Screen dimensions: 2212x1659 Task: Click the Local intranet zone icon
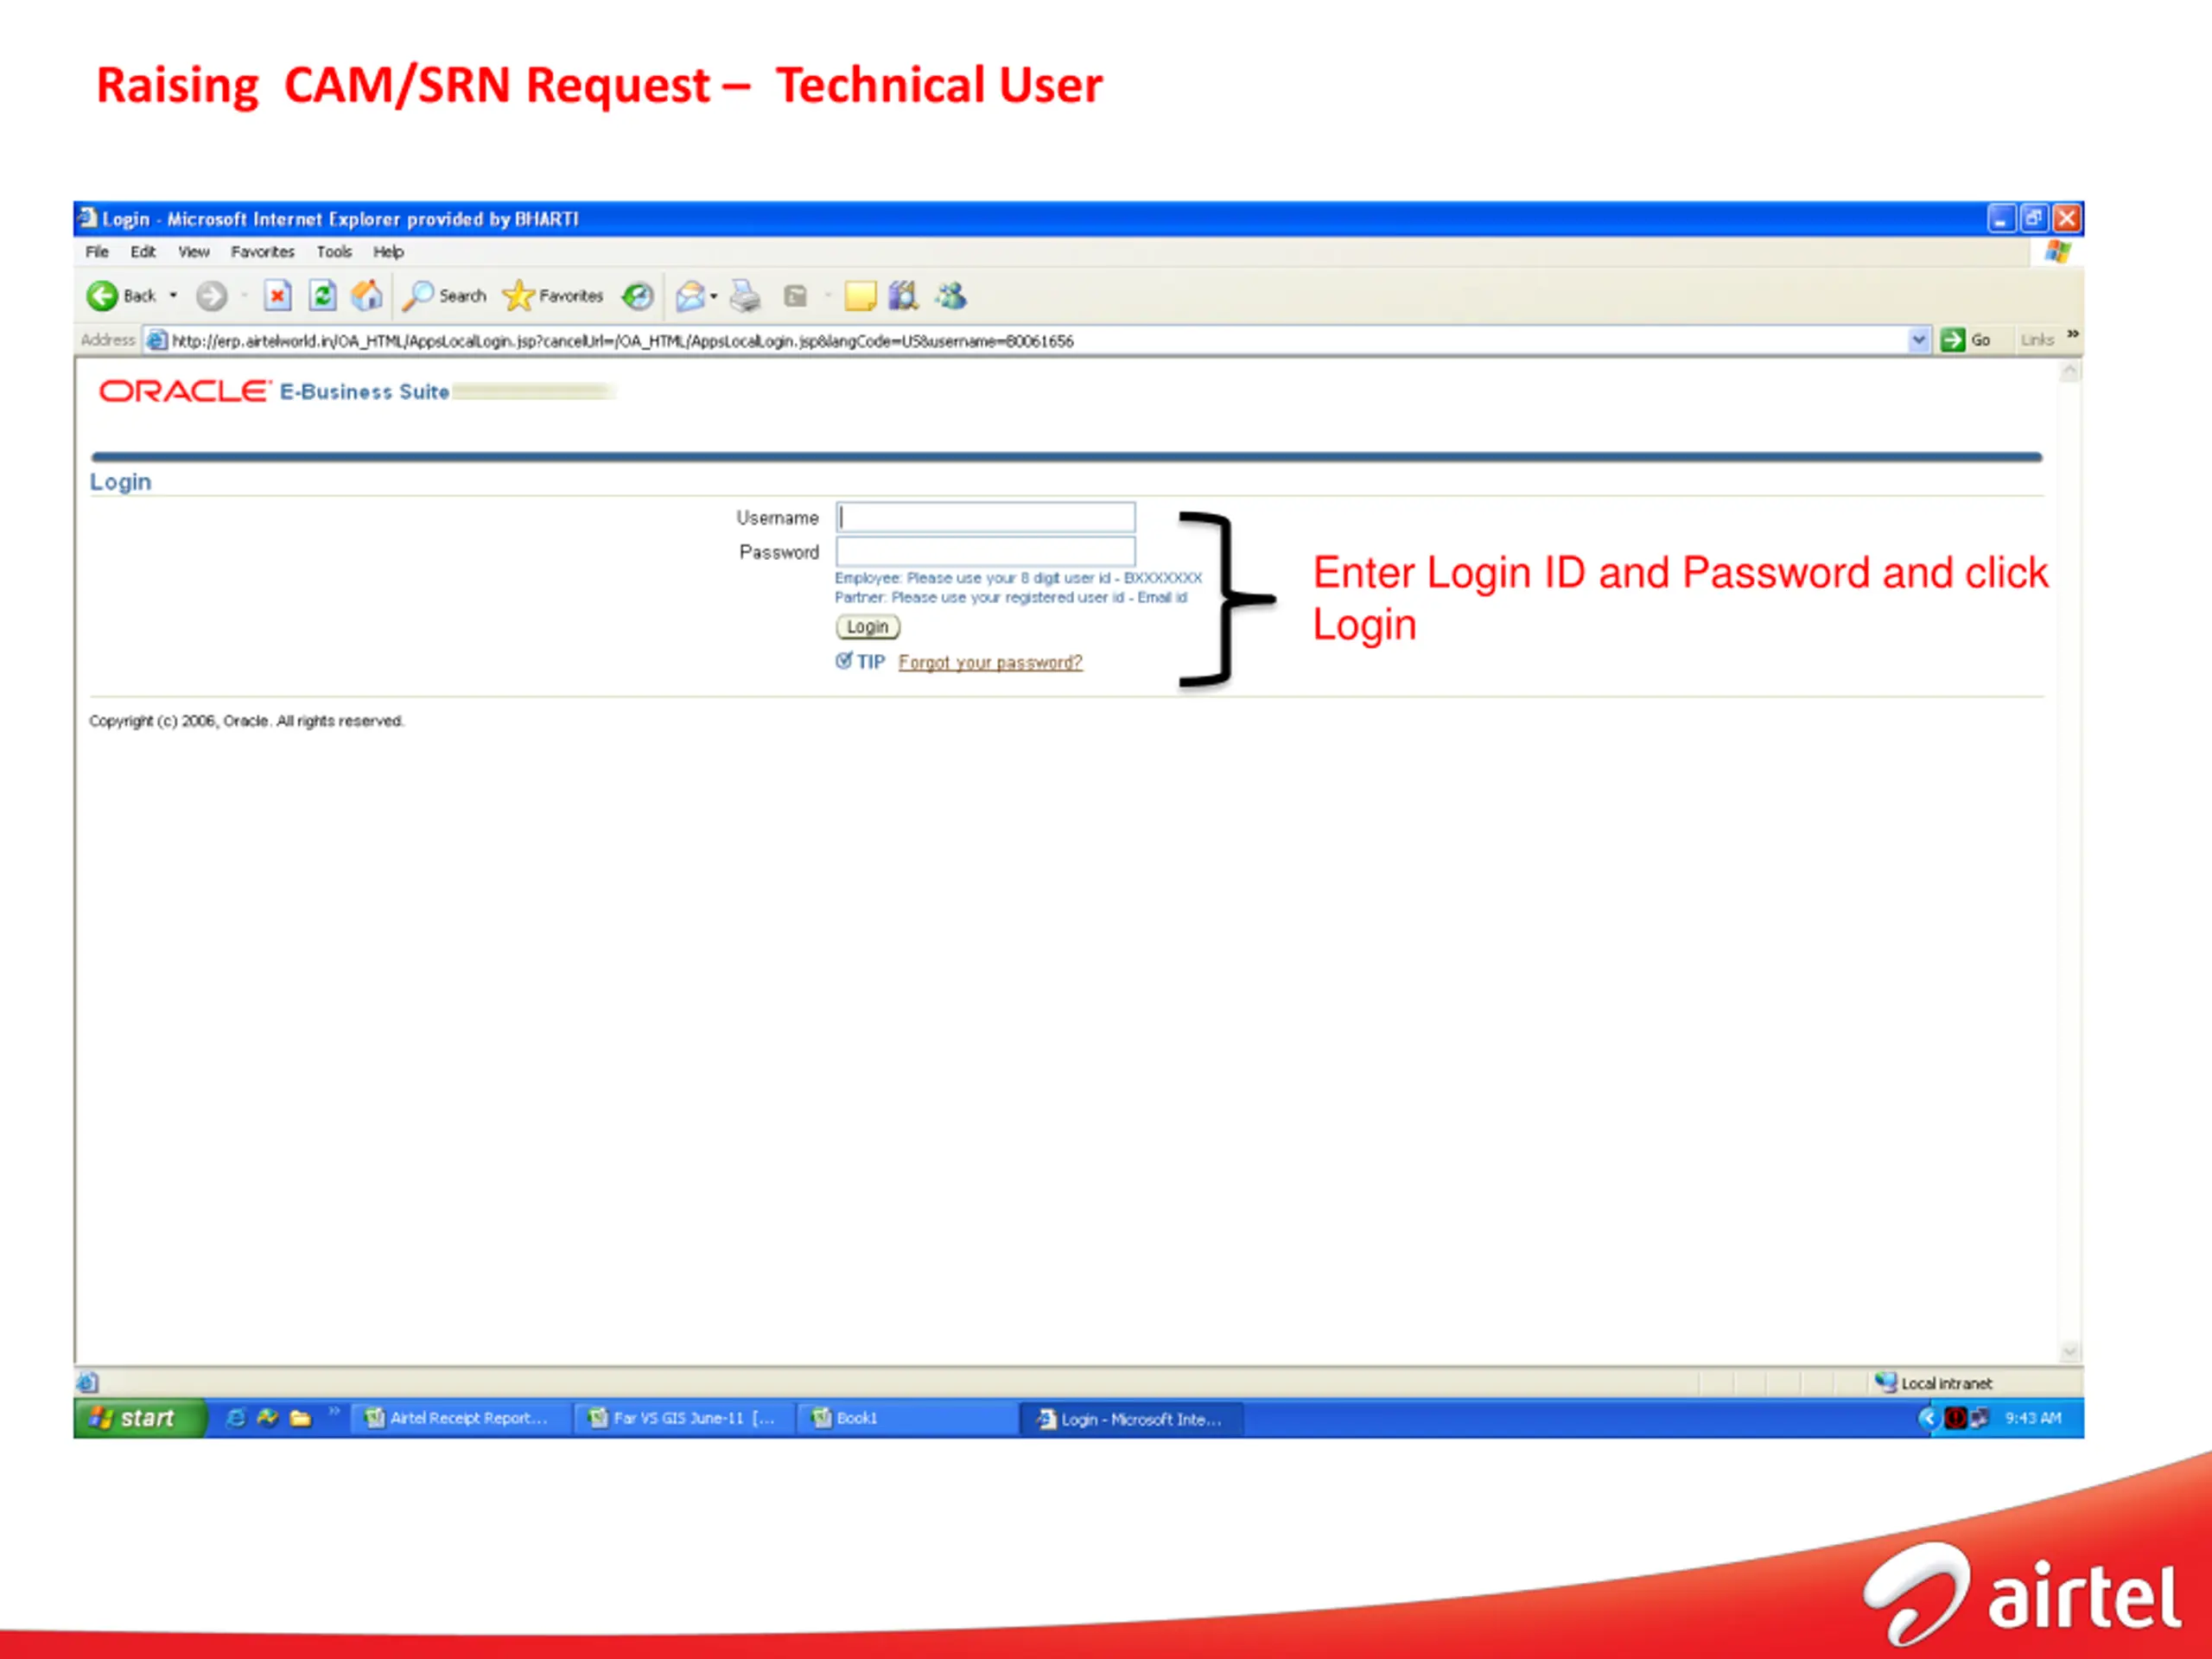point(1886,1382)
